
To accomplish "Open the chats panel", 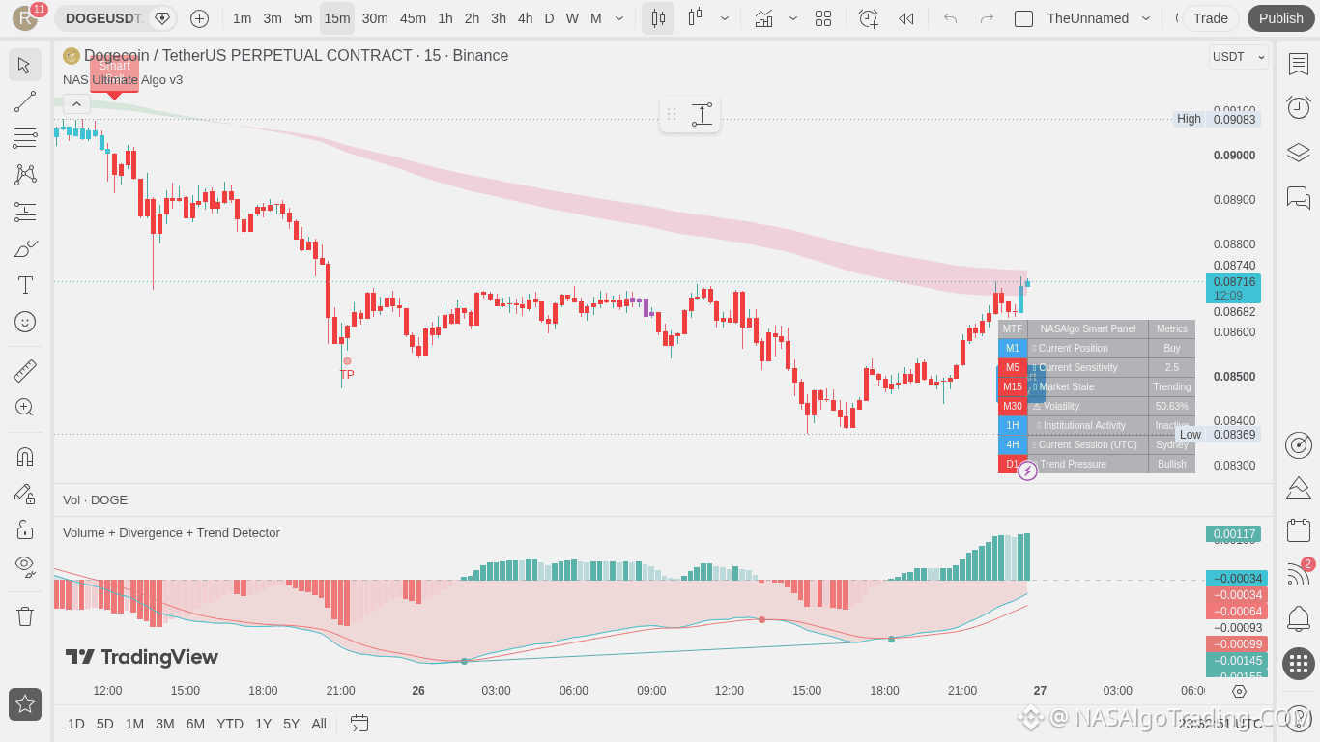I will pos(1298,198).
